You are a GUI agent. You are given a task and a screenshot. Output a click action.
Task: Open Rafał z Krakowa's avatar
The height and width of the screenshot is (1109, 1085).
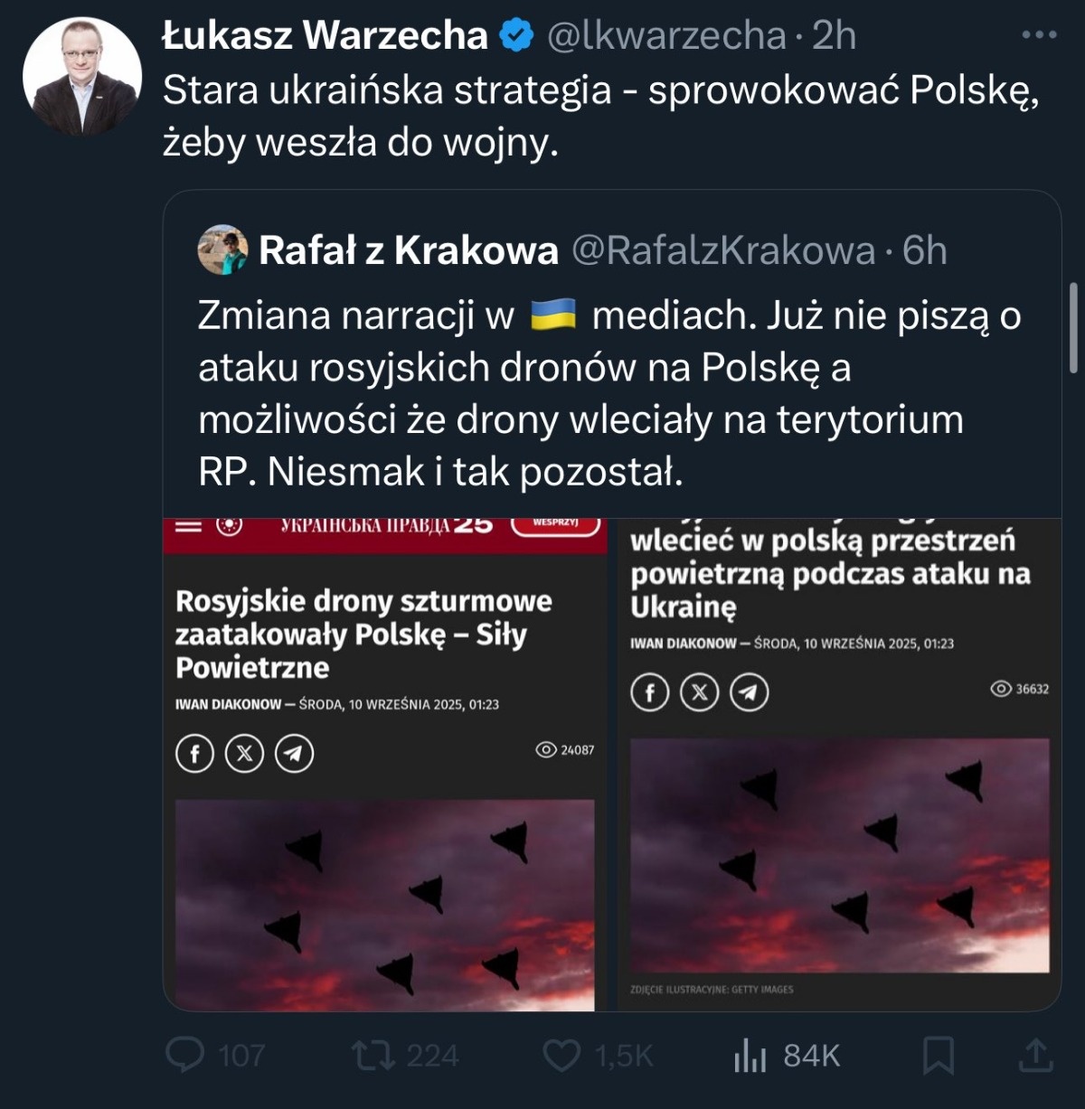click(x=222, y=250)
